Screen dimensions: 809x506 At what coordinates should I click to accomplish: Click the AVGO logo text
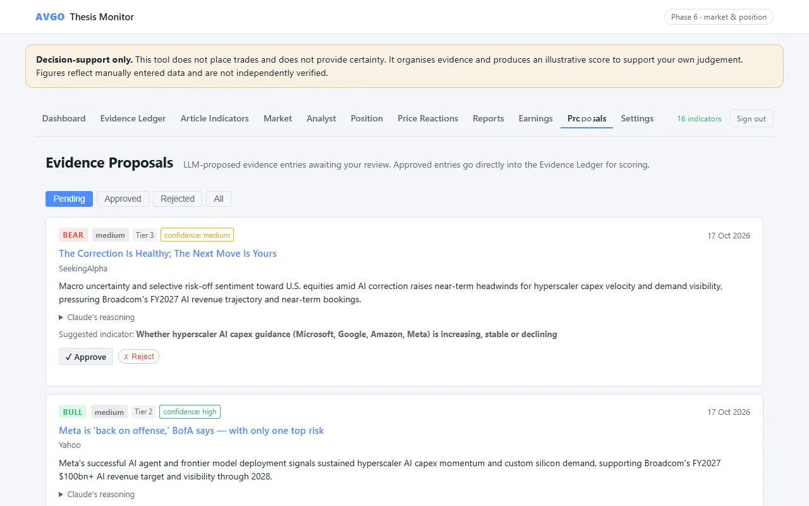[x=50, y=17]
